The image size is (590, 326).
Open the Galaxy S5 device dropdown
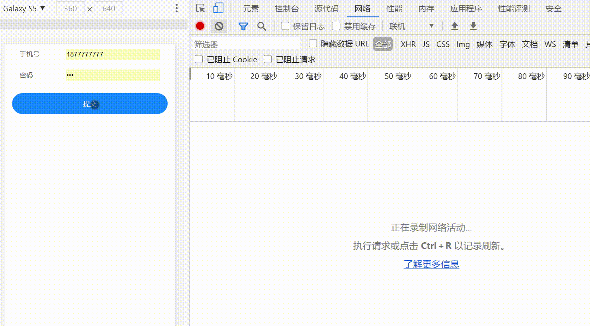pyautogui.click(x=24, y=9)
